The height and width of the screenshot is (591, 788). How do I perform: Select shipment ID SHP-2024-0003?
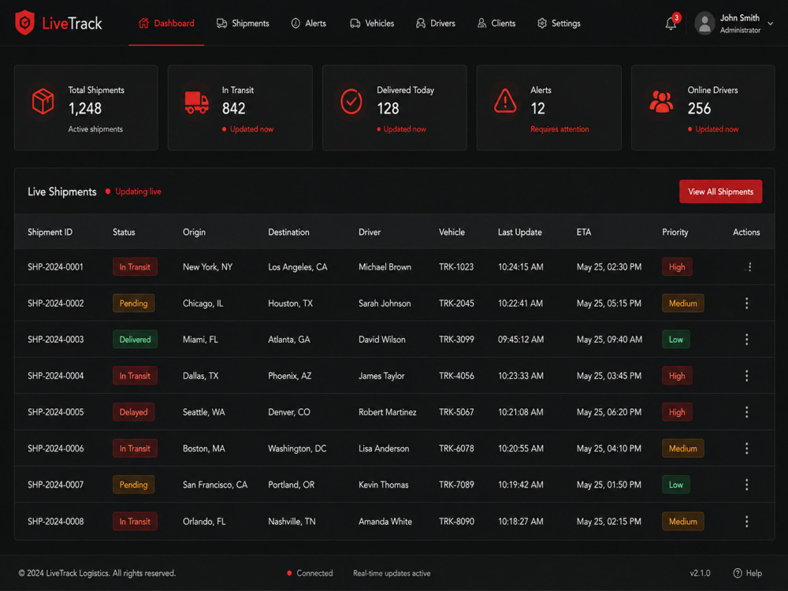55,339
